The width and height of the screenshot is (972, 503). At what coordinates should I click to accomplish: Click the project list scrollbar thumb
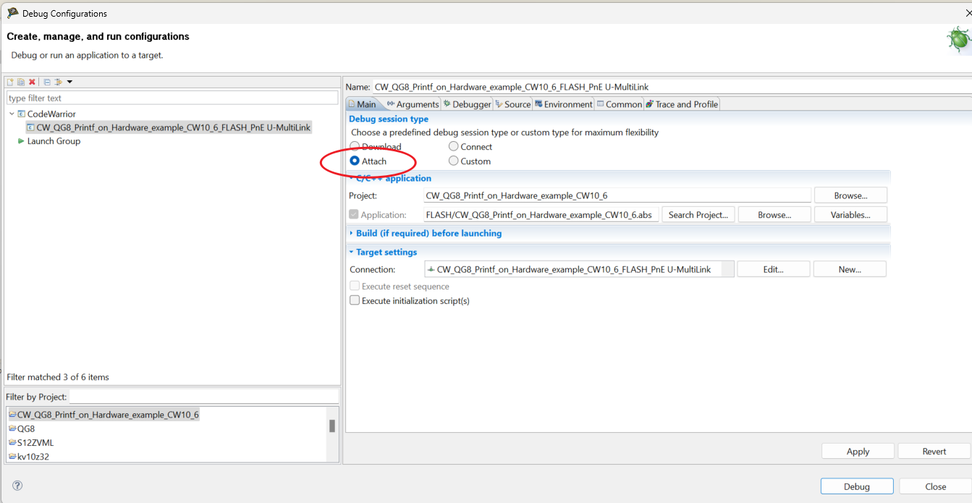pyautogui.click(x=332, y=426)
